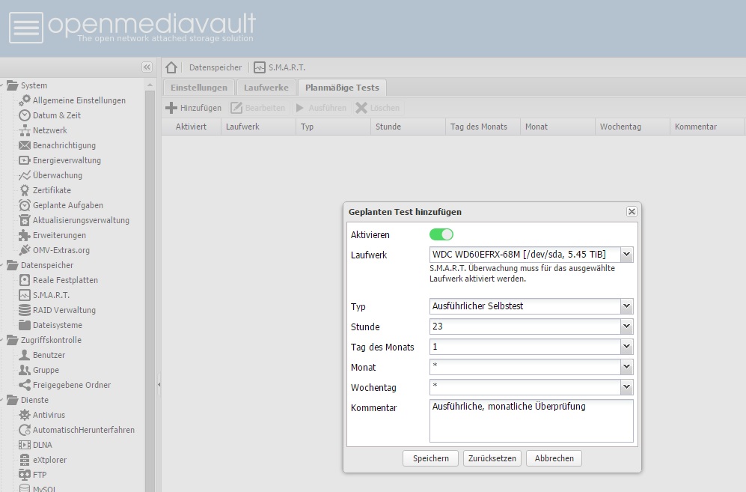Click the Zurücksetzen button
This screenshot has width=746, height=492.
point(492,458)
